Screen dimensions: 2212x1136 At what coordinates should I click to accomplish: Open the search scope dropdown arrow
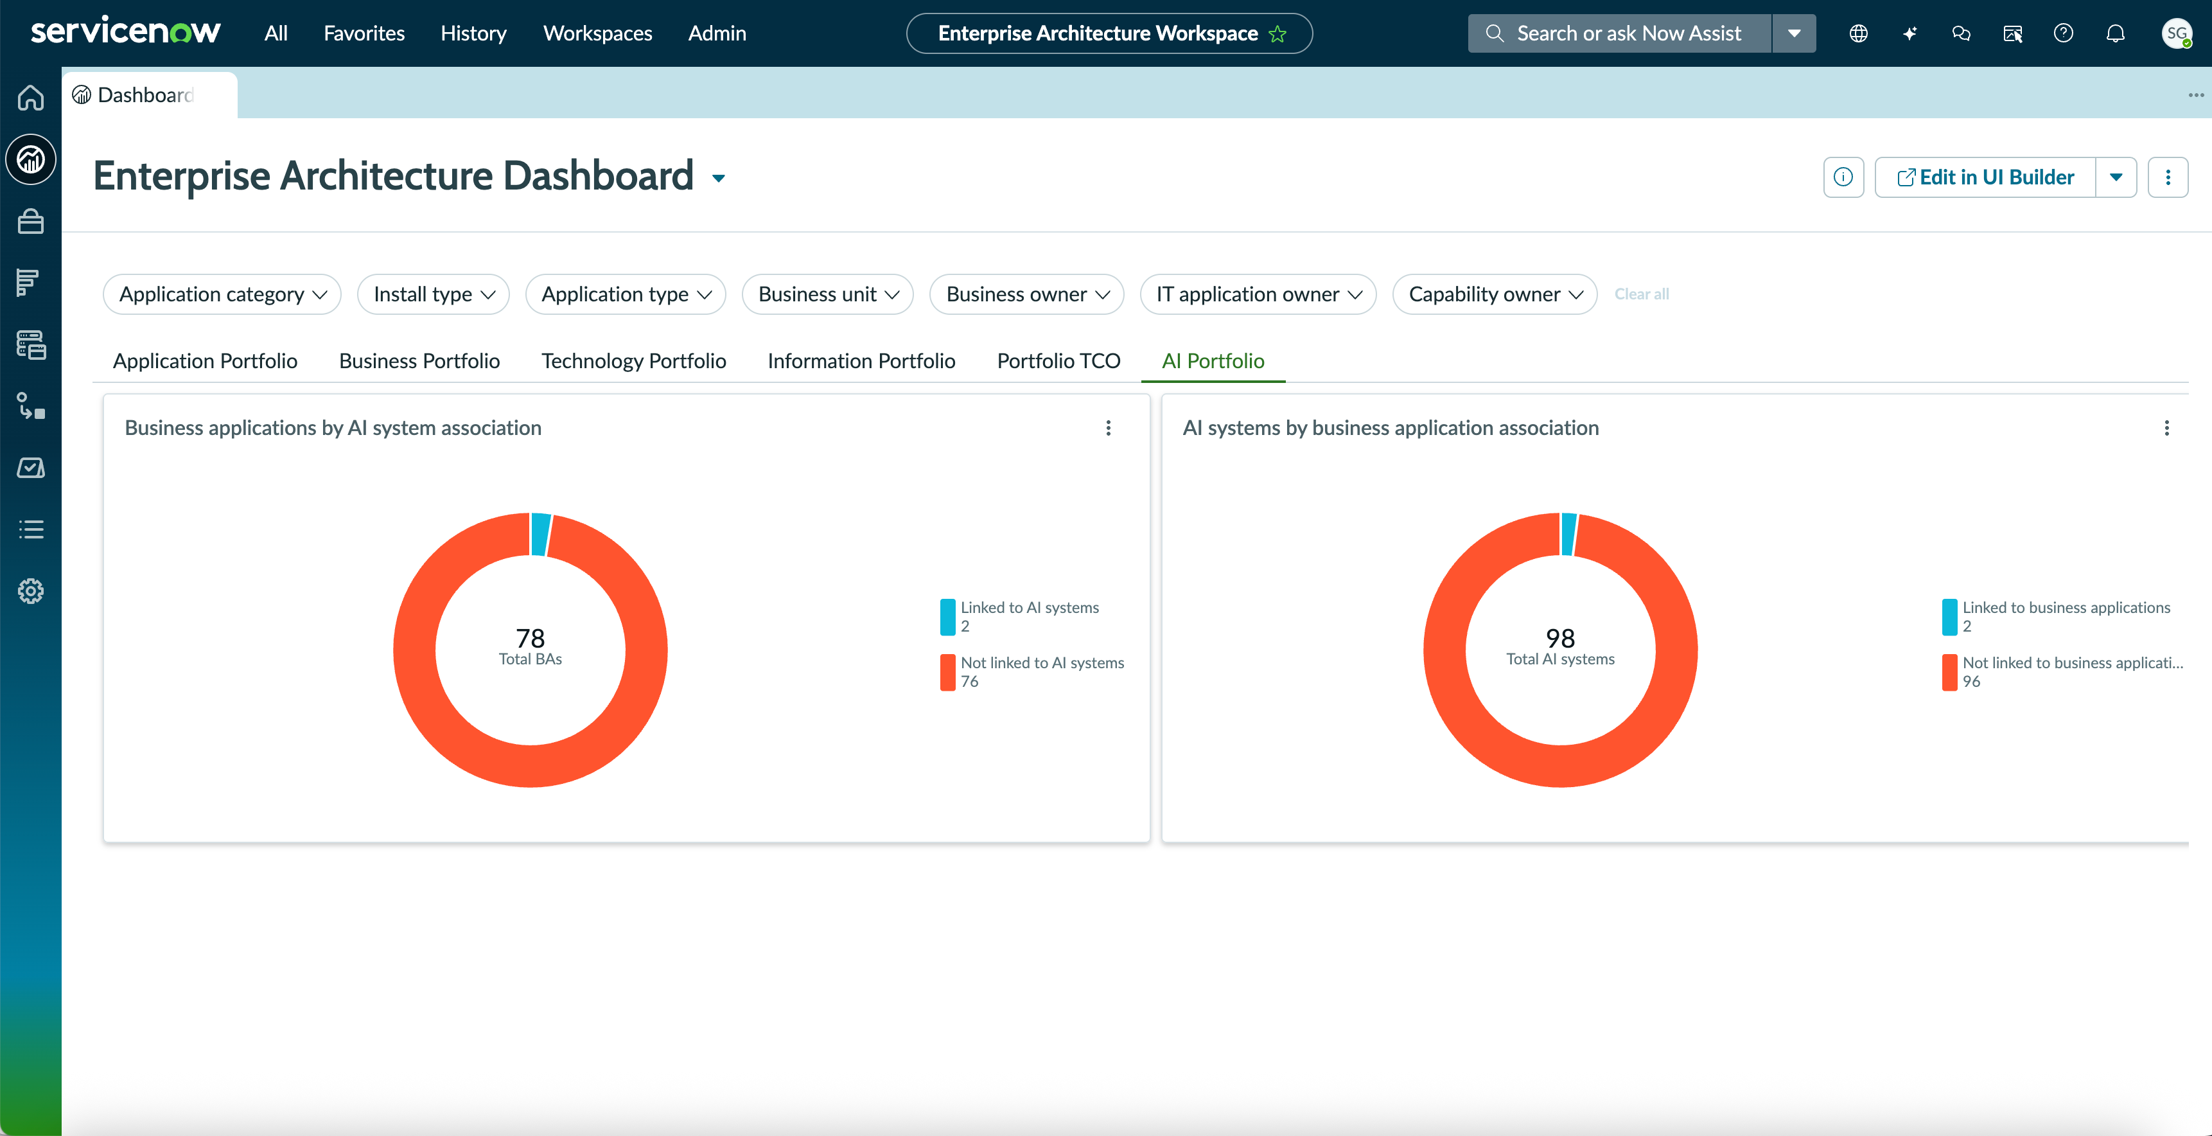tap(1794, 33)
